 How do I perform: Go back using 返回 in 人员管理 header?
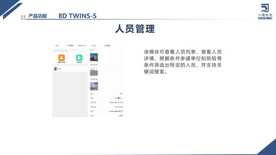tap(56, 46)
